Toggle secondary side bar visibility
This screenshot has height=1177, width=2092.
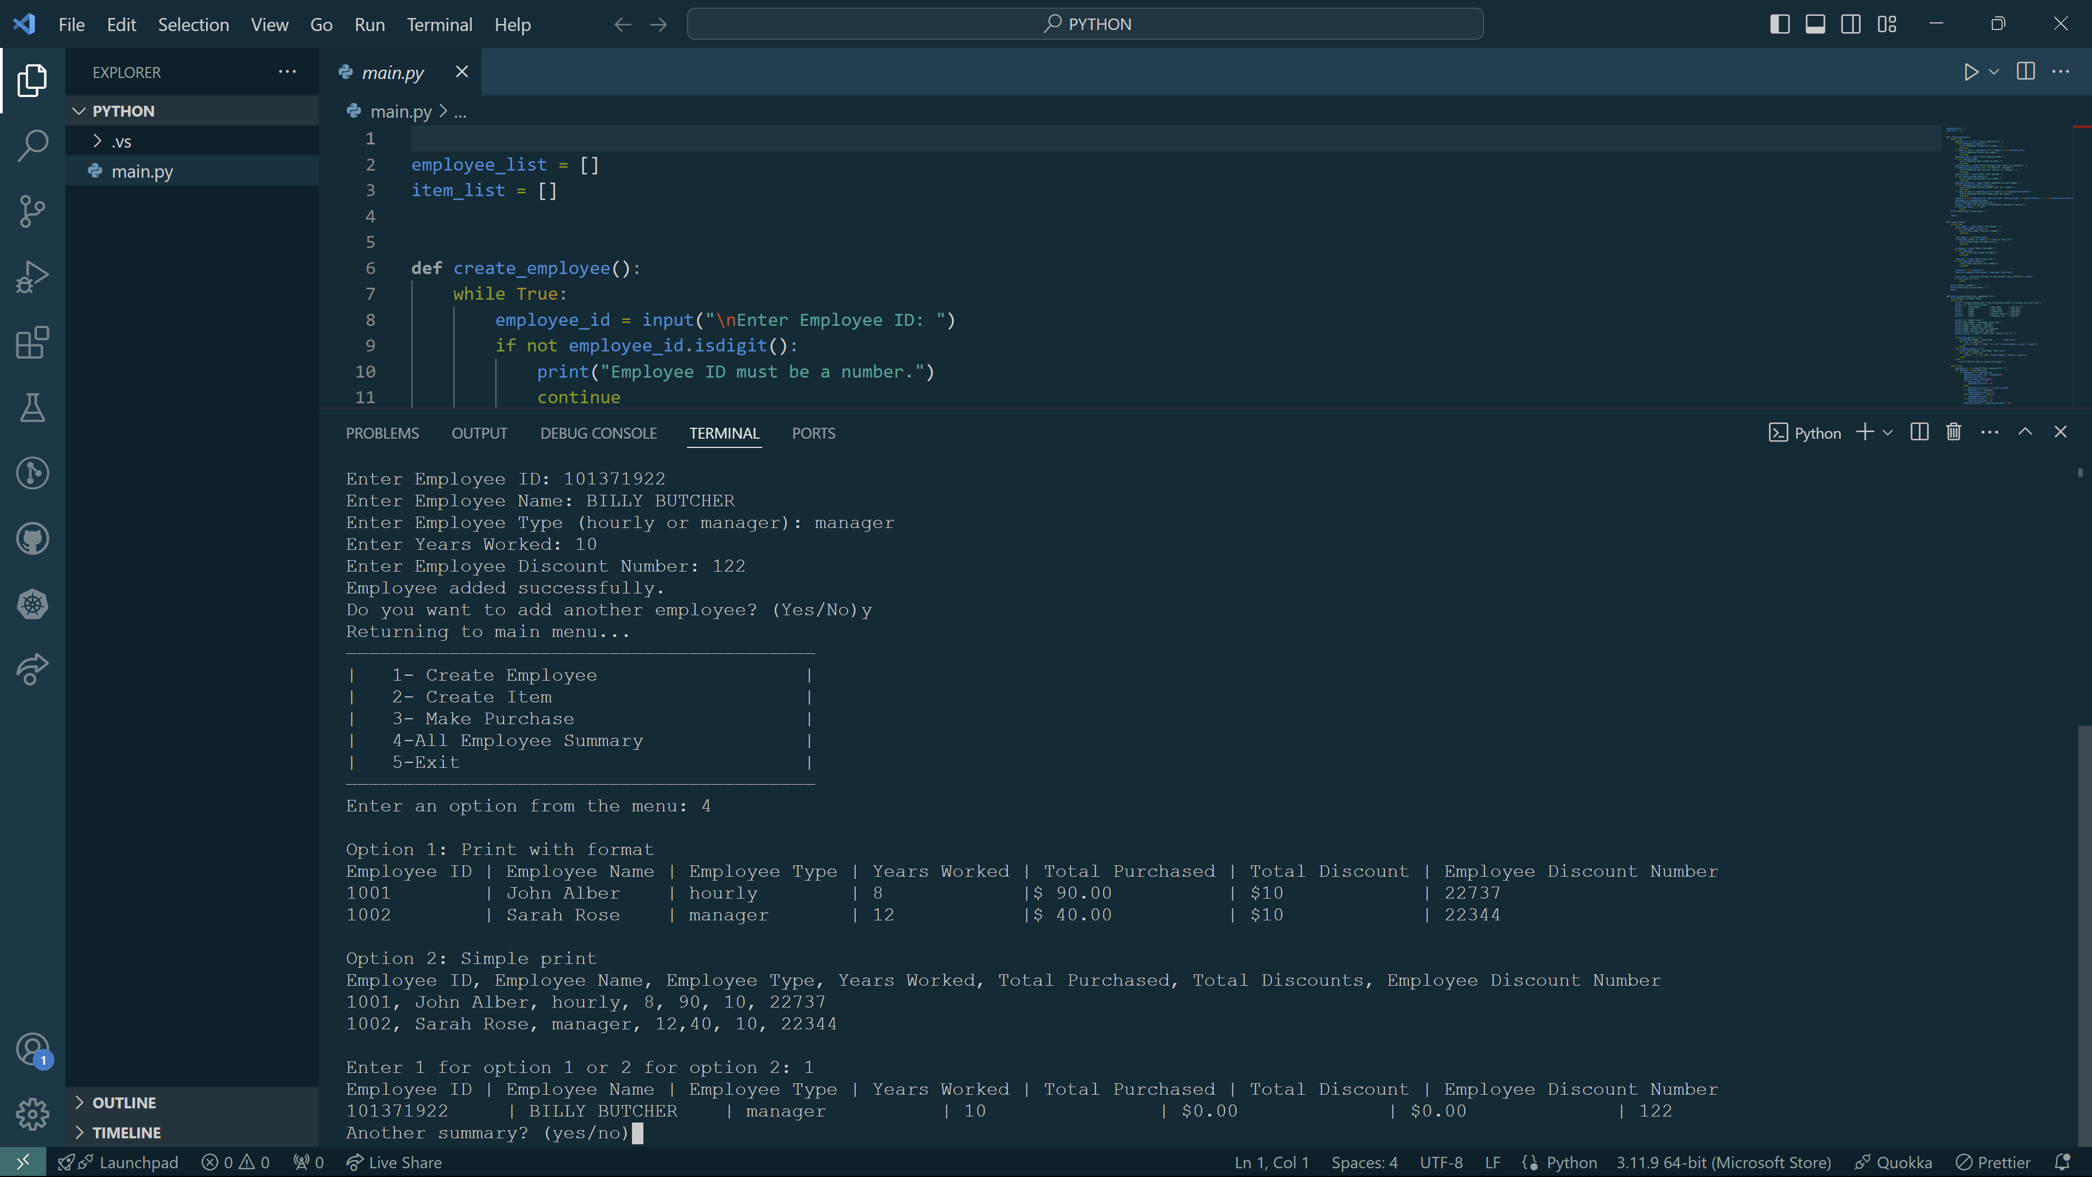point(1851,25)
